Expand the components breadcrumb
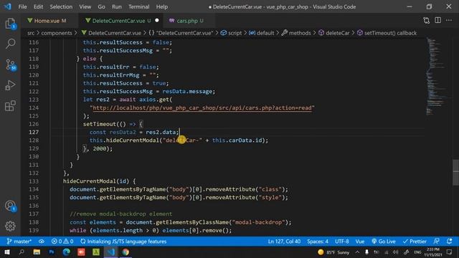The width and height of the screenshot is (459, 258). (57, 33)
